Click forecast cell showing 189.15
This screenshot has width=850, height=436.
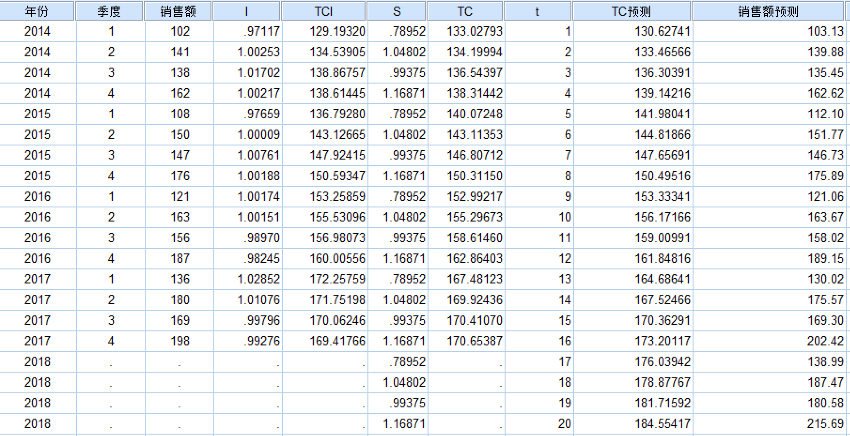point(769,259)
